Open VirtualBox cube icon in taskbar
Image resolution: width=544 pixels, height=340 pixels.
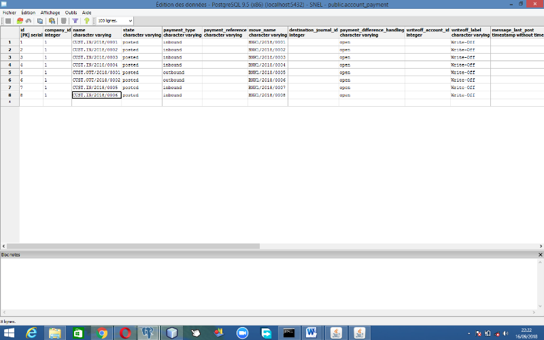coord(172,333)
